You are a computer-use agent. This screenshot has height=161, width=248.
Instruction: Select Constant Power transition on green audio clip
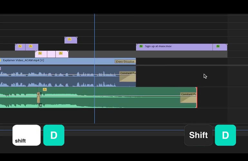[x=188, y=98]
